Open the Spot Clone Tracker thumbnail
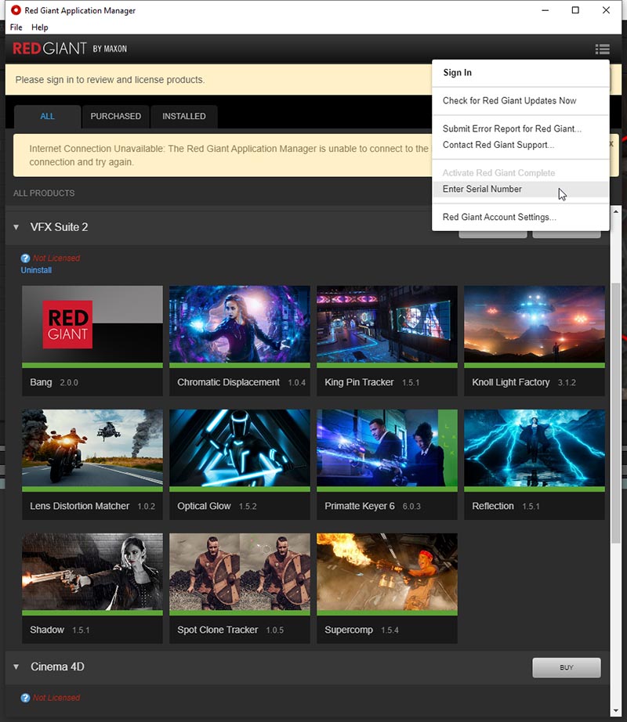The height and width of the screenshot is (722, 627). (x=240, y=572)
